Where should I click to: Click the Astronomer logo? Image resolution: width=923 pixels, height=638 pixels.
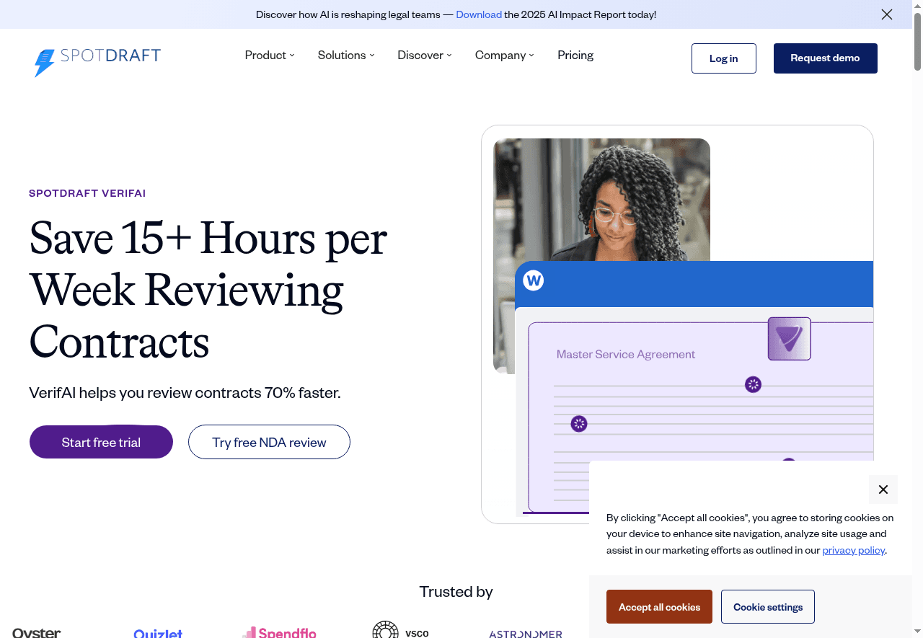pyautogui.click(x=525, y=634)
